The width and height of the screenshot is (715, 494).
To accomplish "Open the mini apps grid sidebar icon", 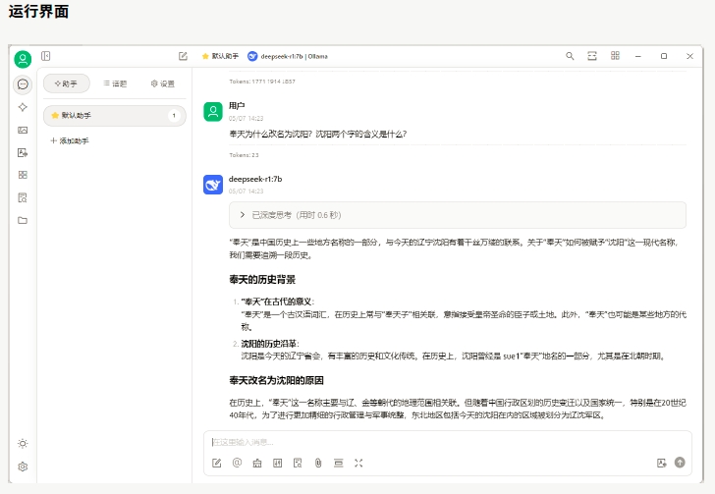I will point(23,175).
